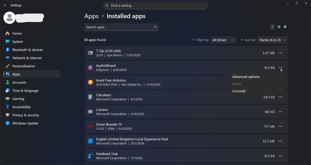Viewport: 311px width, 165px height.
Task: Open the Sort by Name dropdown
Action: pyautogui.click(x=272, y=40)
